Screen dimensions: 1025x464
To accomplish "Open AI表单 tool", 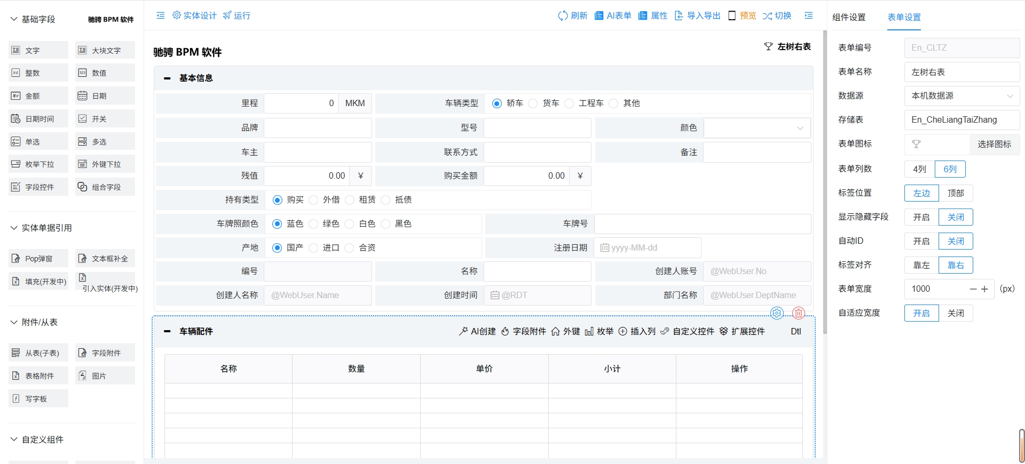I will pyautogui.click(x=613, y=15).
